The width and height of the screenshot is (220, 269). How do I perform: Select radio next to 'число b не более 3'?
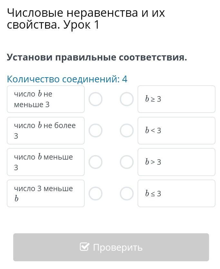click(96, 131)
